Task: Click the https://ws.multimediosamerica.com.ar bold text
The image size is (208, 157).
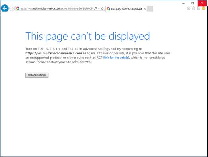Action: pos(56,53)
